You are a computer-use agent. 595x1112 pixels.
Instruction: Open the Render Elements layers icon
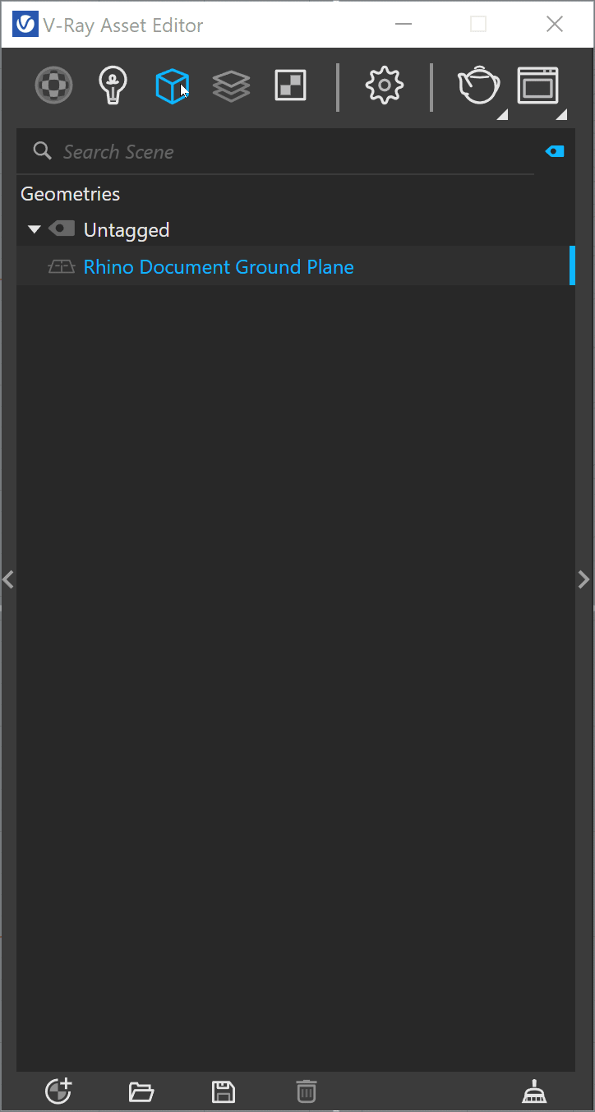coord(231,85)
